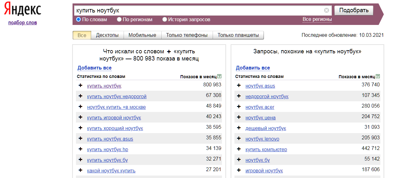396x178 pixels.
Task: Add 'ноутбук asus' plus icon
Action: (x=239, y=85)
